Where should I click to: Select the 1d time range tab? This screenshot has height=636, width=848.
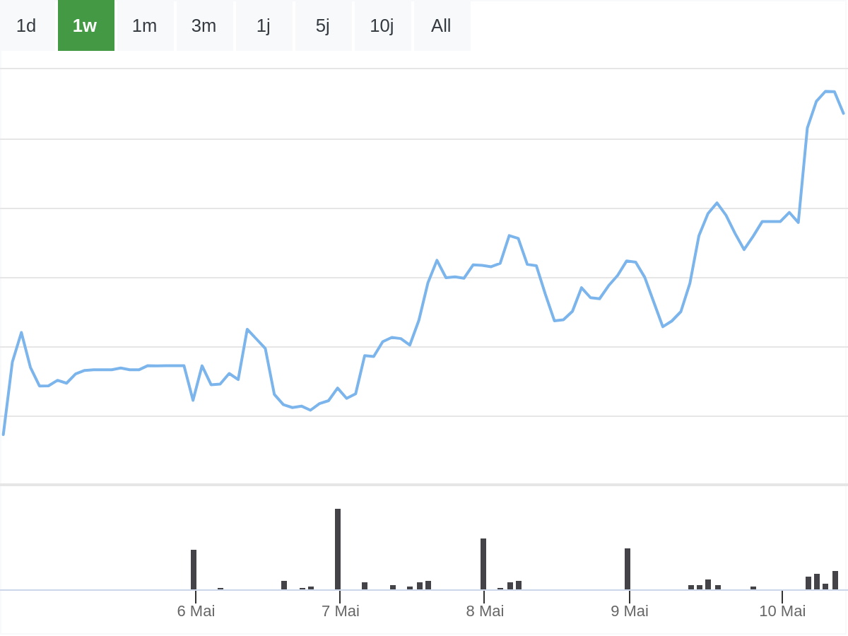(x=26, y=25)
